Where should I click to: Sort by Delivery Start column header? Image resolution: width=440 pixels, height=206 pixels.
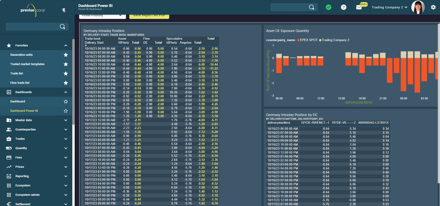click(x=94, y=43)
